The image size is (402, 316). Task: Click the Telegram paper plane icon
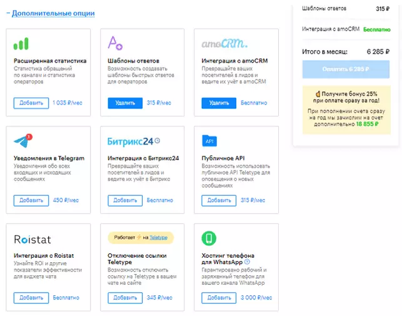(23, 141)
